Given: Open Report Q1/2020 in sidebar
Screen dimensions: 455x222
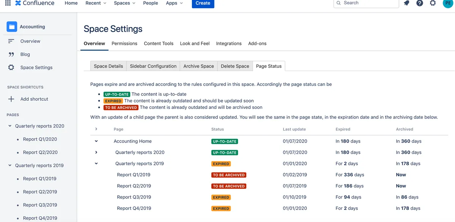Looking at the screenshot, I should coord(40,139).
